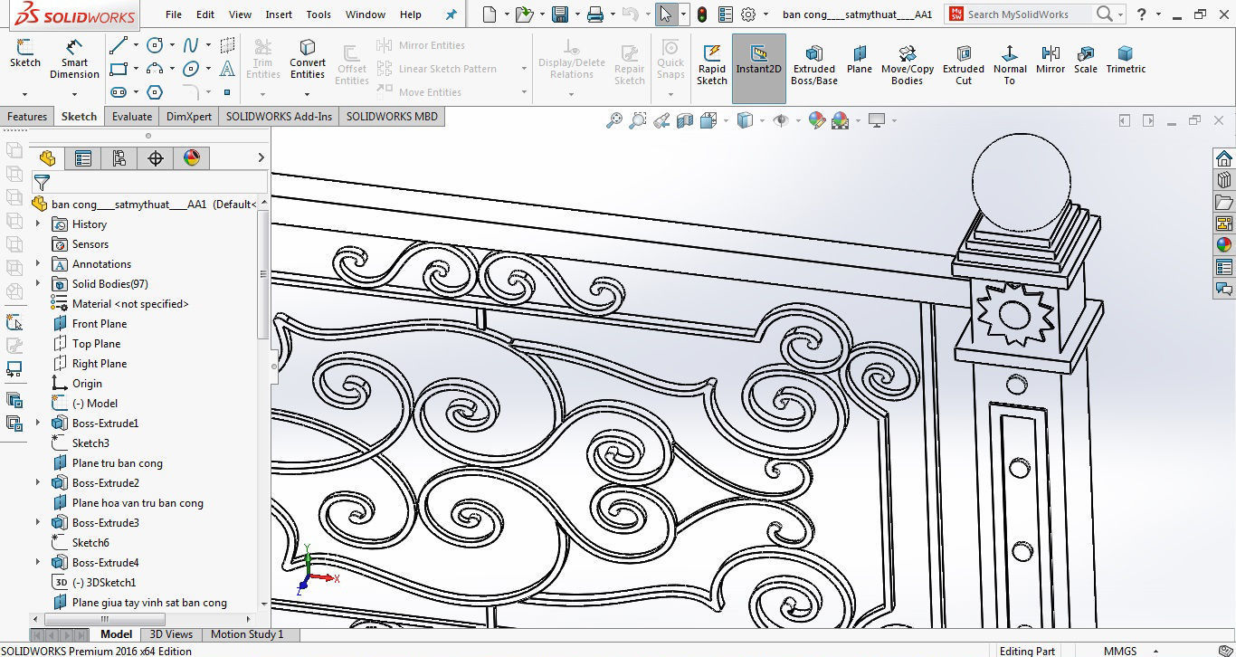Expand the Annotations tree node

point(38,263)
